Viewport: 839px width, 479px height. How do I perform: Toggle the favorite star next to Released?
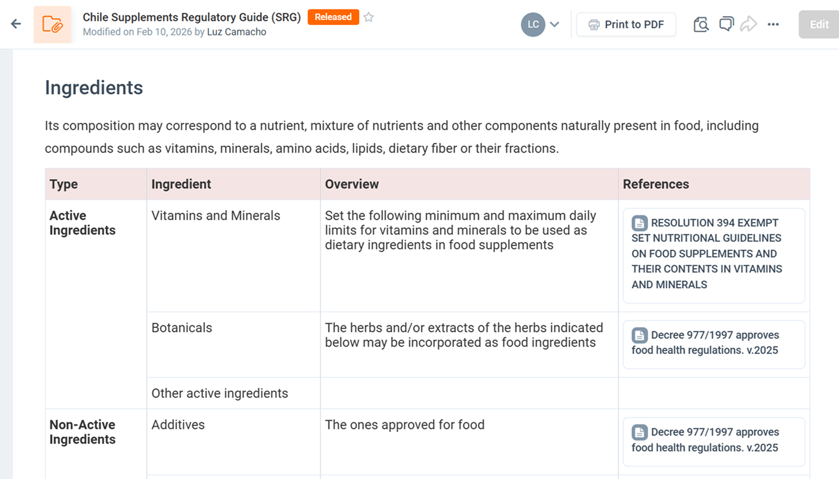coord(368,17)
